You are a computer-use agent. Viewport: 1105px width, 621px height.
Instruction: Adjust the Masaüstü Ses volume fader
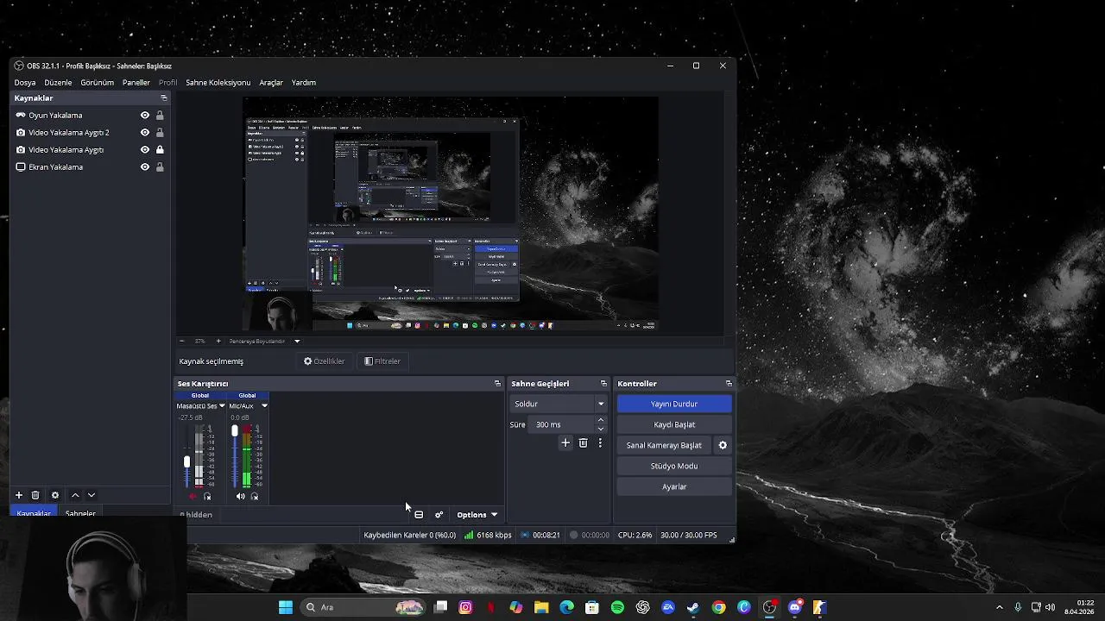coord(186,462)
